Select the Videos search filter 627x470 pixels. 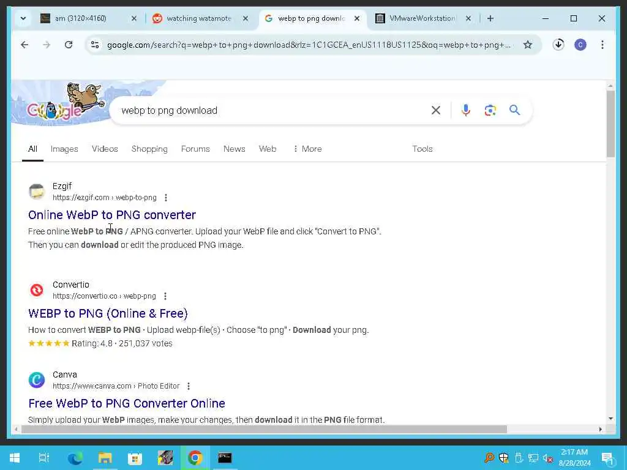(x=105, y=149)
